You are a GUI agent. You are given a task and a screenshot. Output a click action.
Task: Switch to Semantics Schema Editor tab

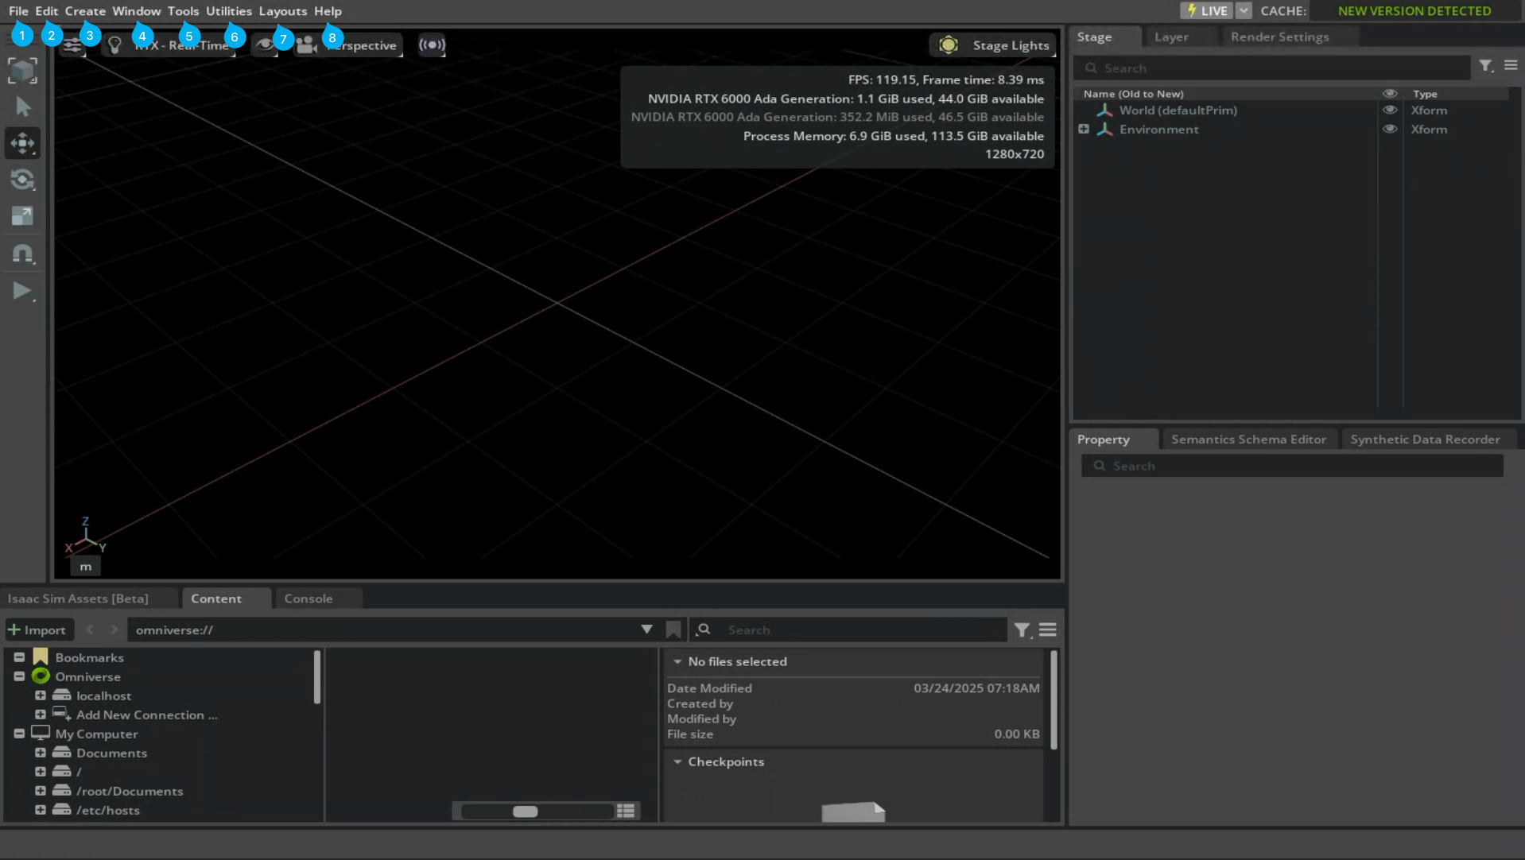1248,440
